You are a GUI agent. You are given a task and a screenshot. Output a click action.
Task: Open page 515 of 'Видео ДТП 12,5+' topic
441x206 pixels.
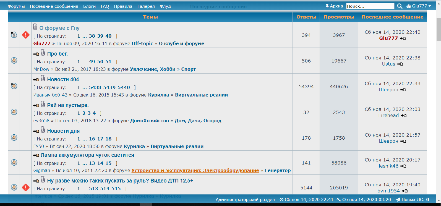[116, 189]
